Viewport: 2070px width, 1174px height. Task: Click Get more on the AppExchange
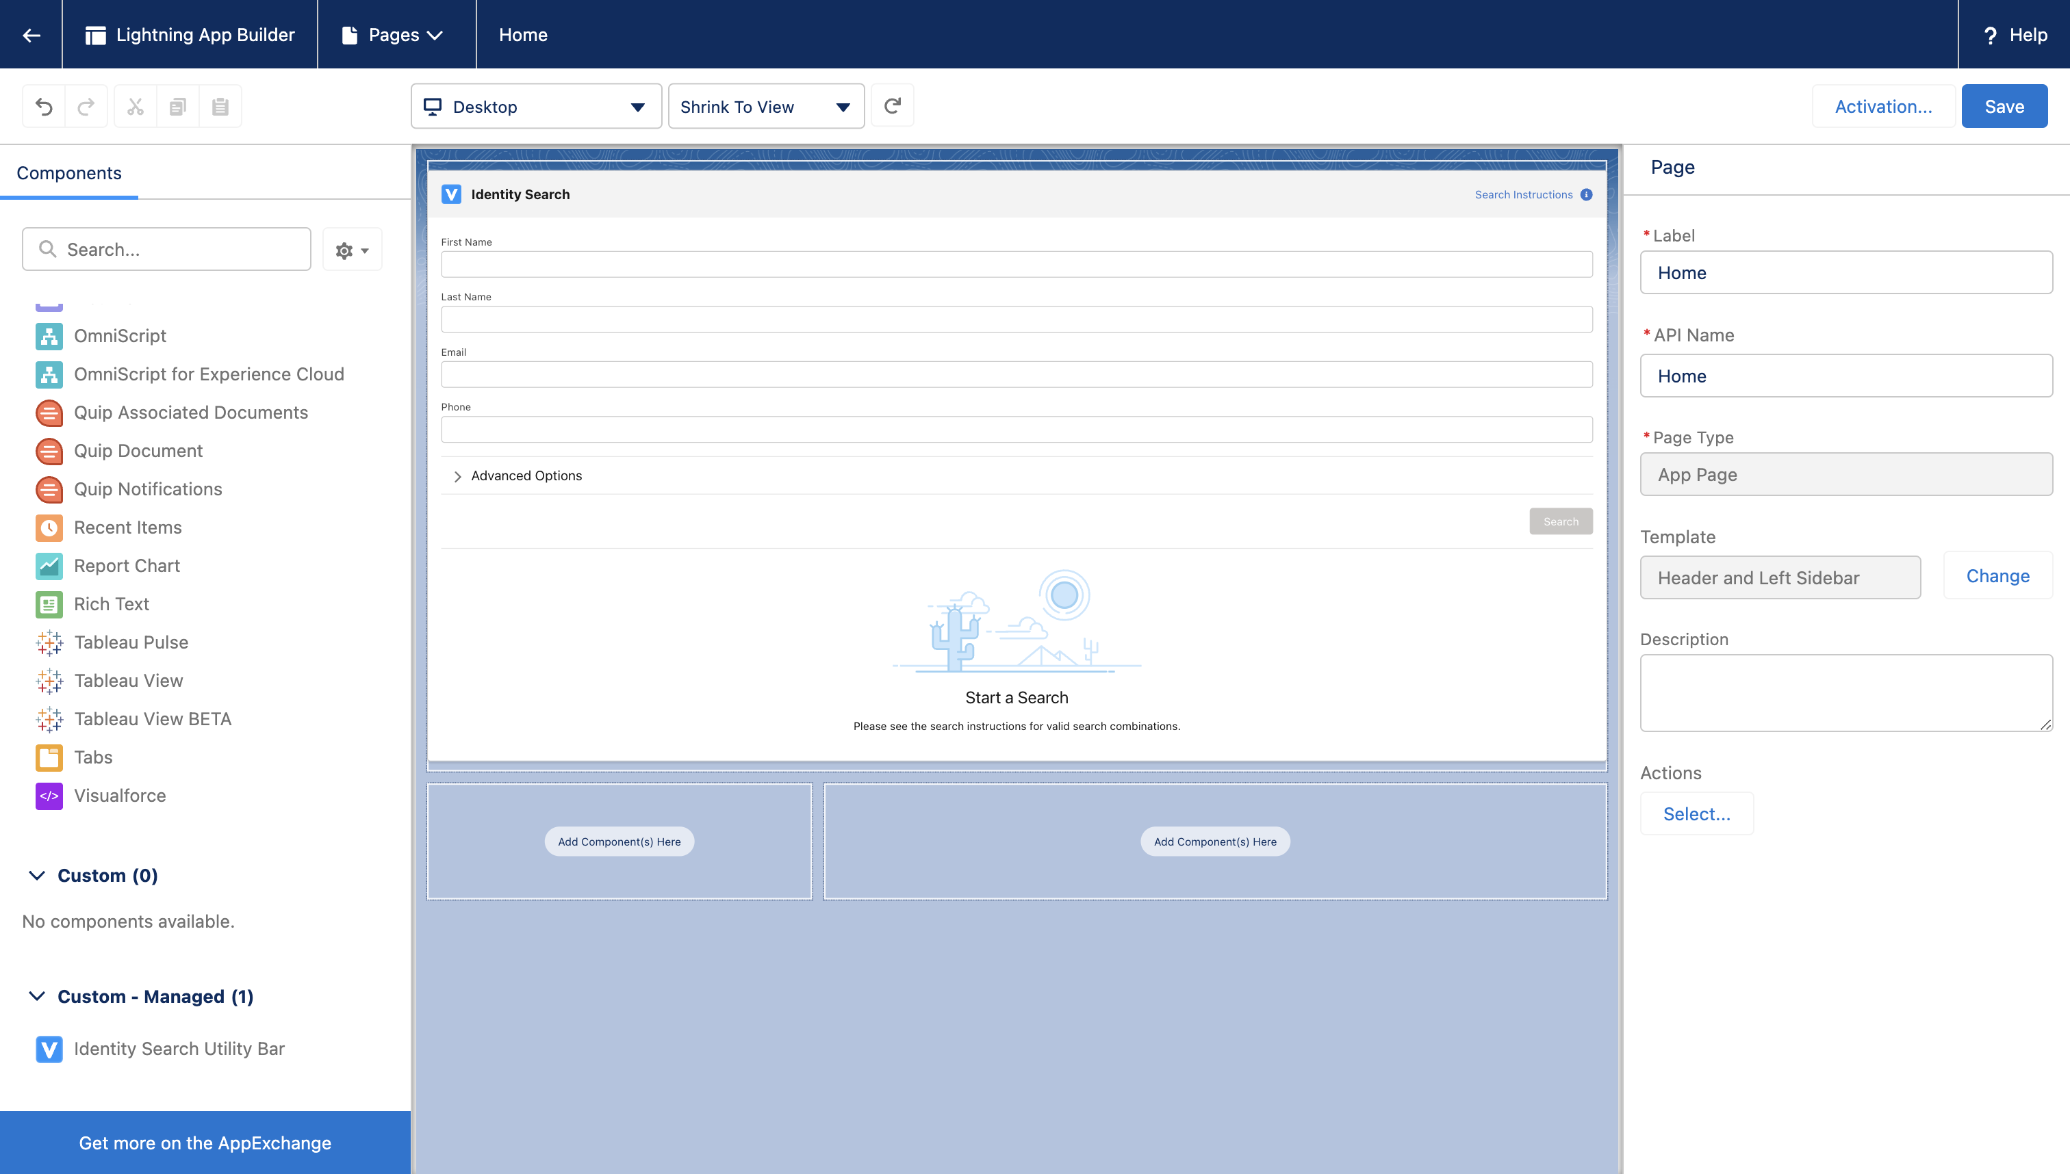coord(205,1143)
